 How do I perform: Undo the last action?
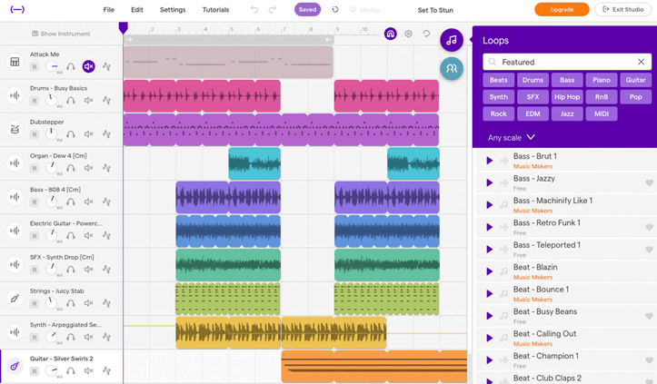254,10
